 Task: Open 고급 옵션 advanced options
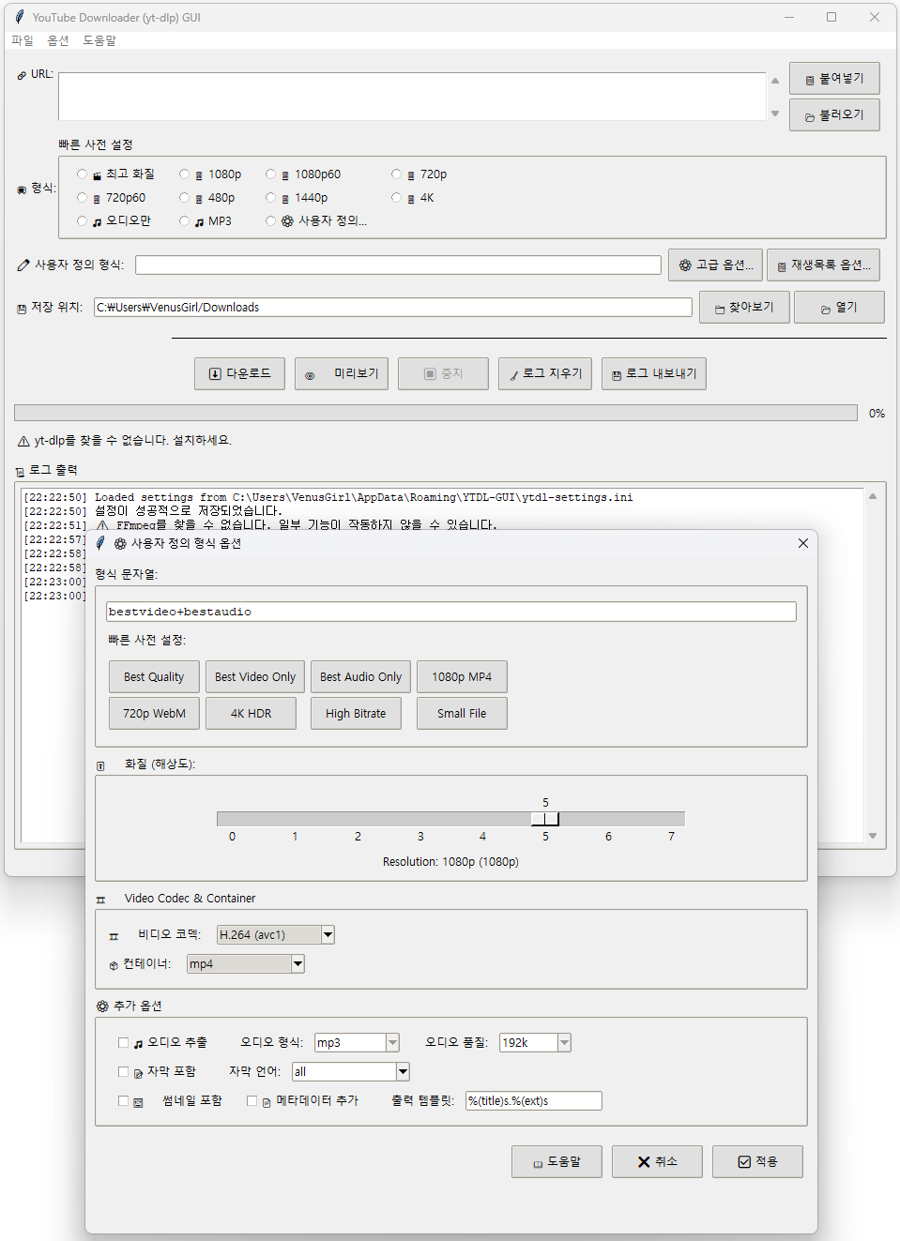click(x=715, y=265)
